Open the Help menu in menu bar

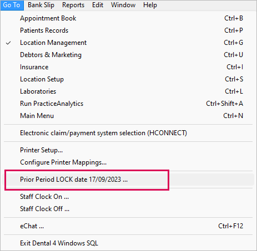click(150, 5)
